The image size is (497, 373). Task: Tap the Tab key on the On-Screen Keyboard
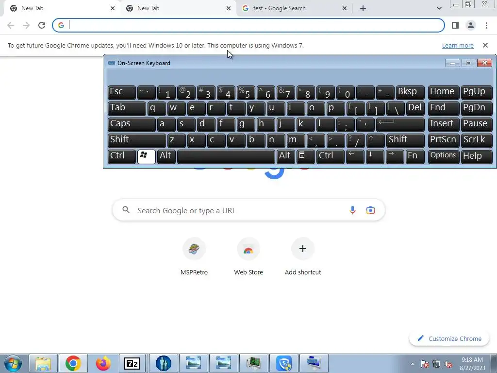[x=127, y=108]
